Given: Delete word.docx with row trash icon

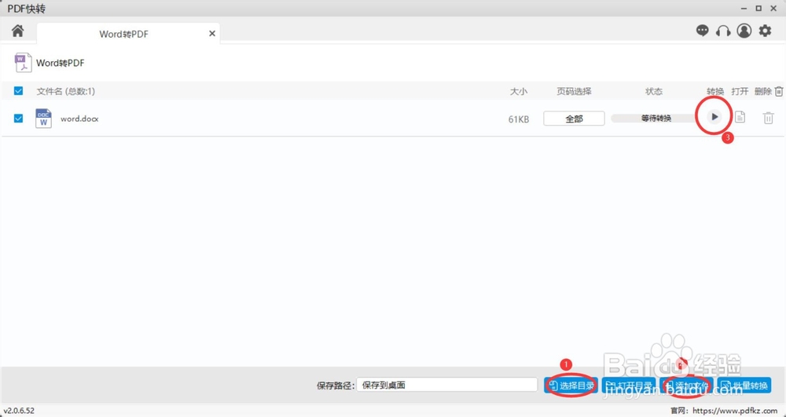Looking at the screenshot, I should pyautogui.click(x=768, y=118).
